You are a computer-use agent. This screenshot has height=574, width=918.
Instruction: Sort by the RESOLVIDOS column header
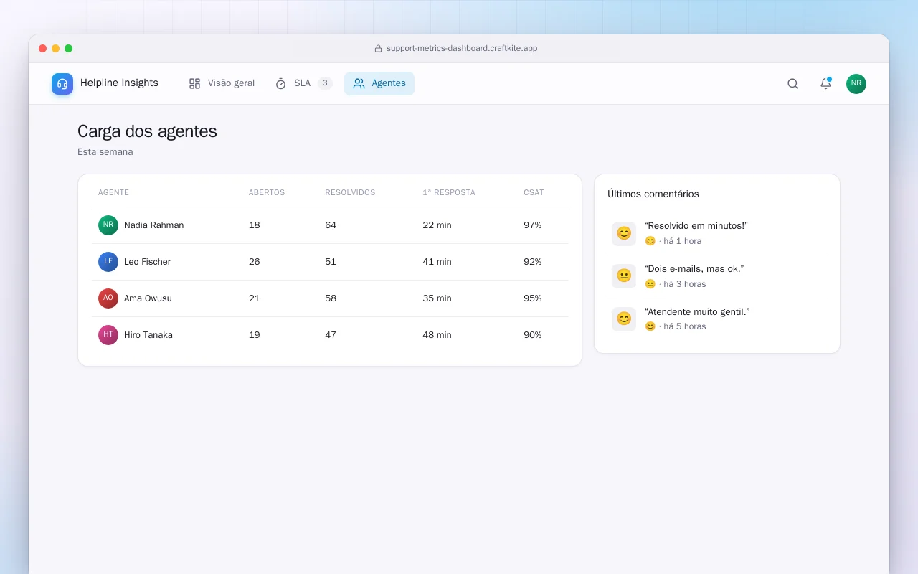coord(350,193)
